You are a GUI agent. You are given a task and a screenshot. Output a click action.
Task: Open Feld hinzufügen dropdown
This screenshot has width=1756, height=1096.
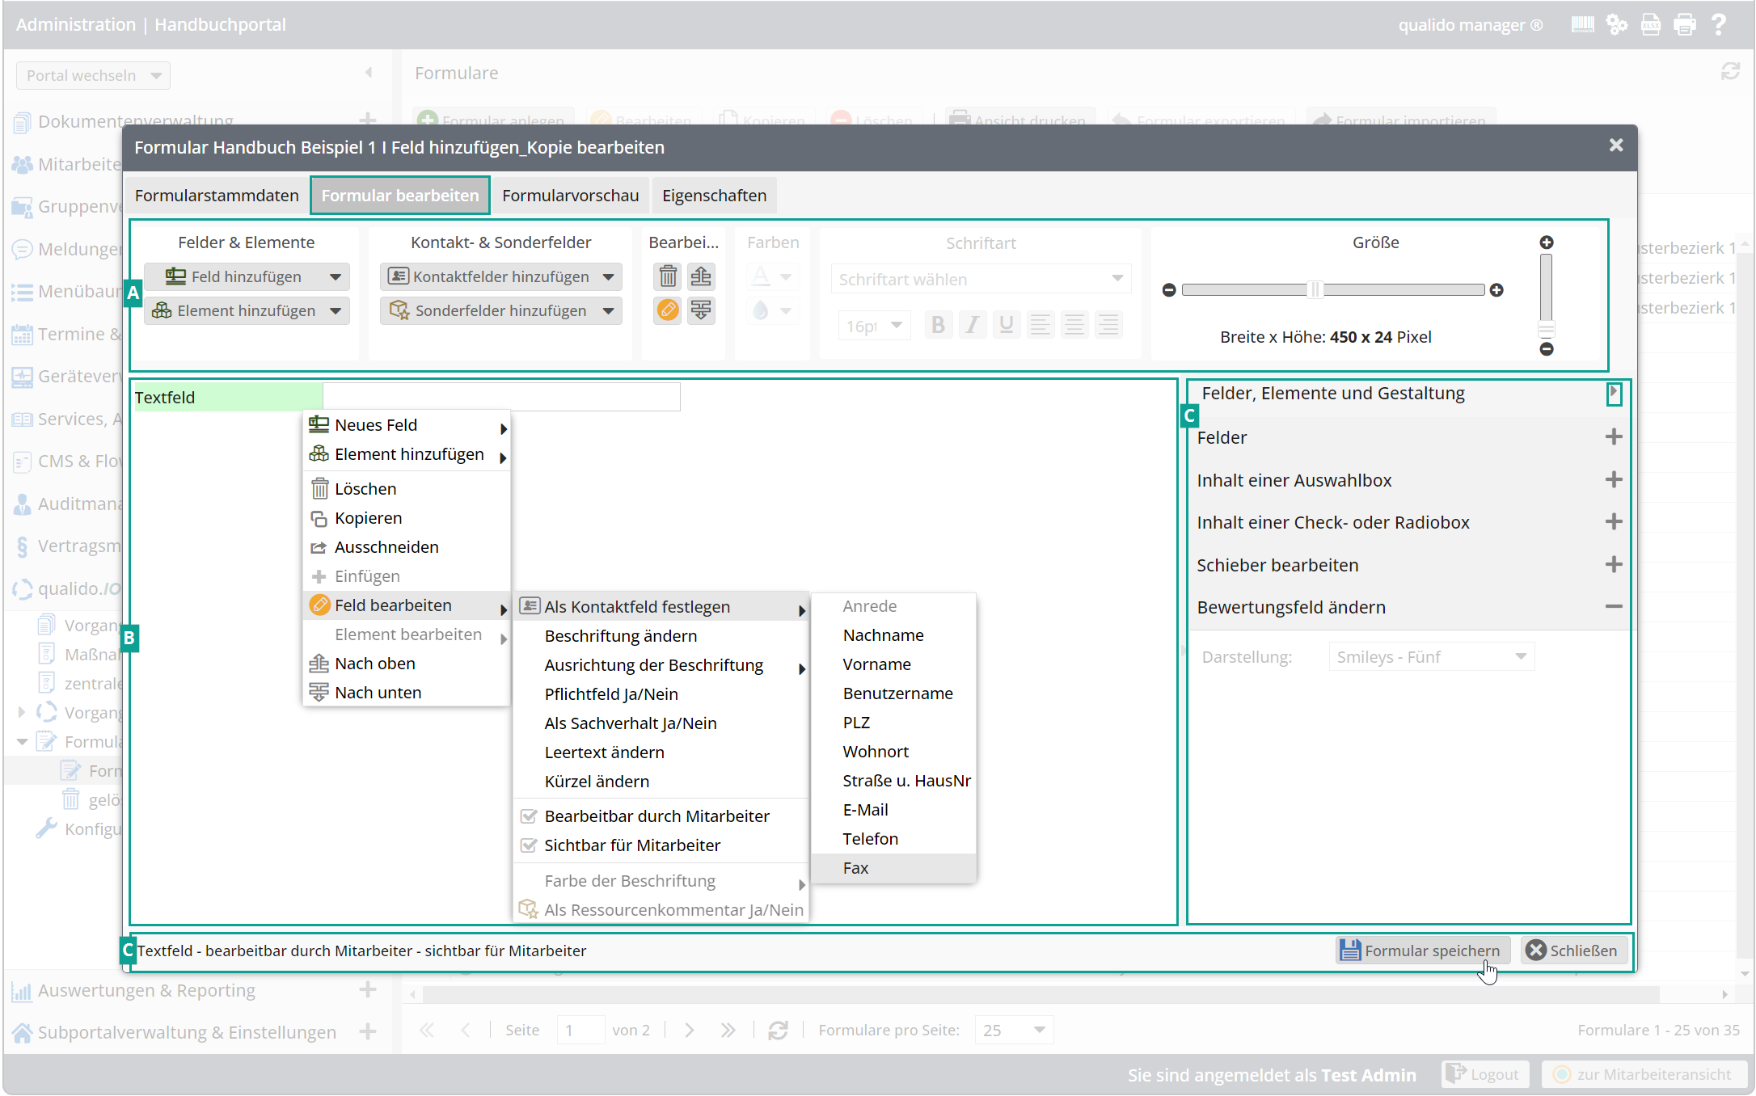coord(247,276)
